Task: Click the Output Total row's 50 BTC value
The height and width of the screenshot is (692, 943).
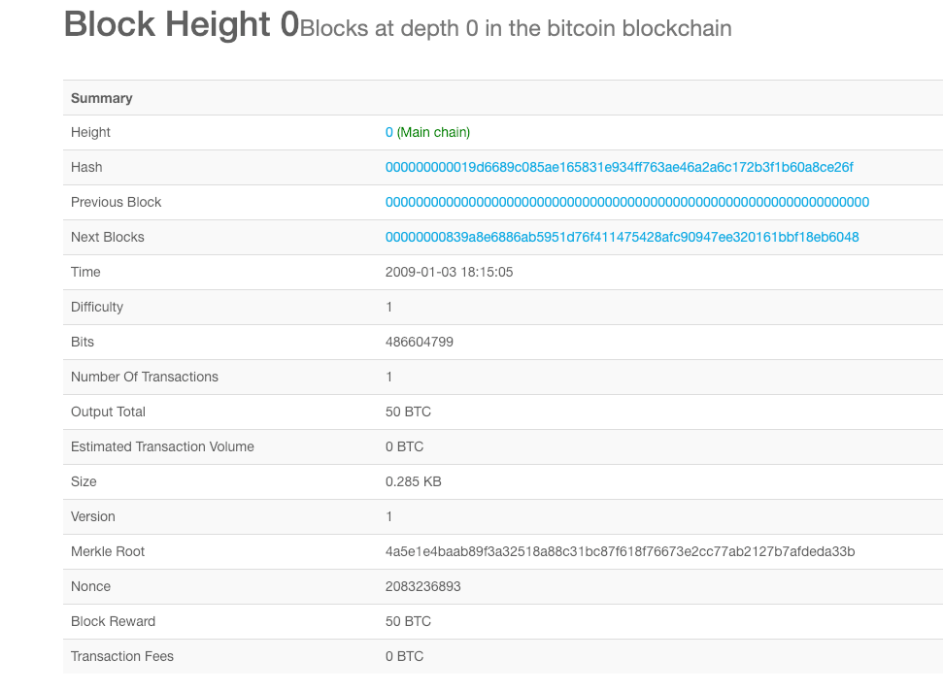Action: coord(408,412)
